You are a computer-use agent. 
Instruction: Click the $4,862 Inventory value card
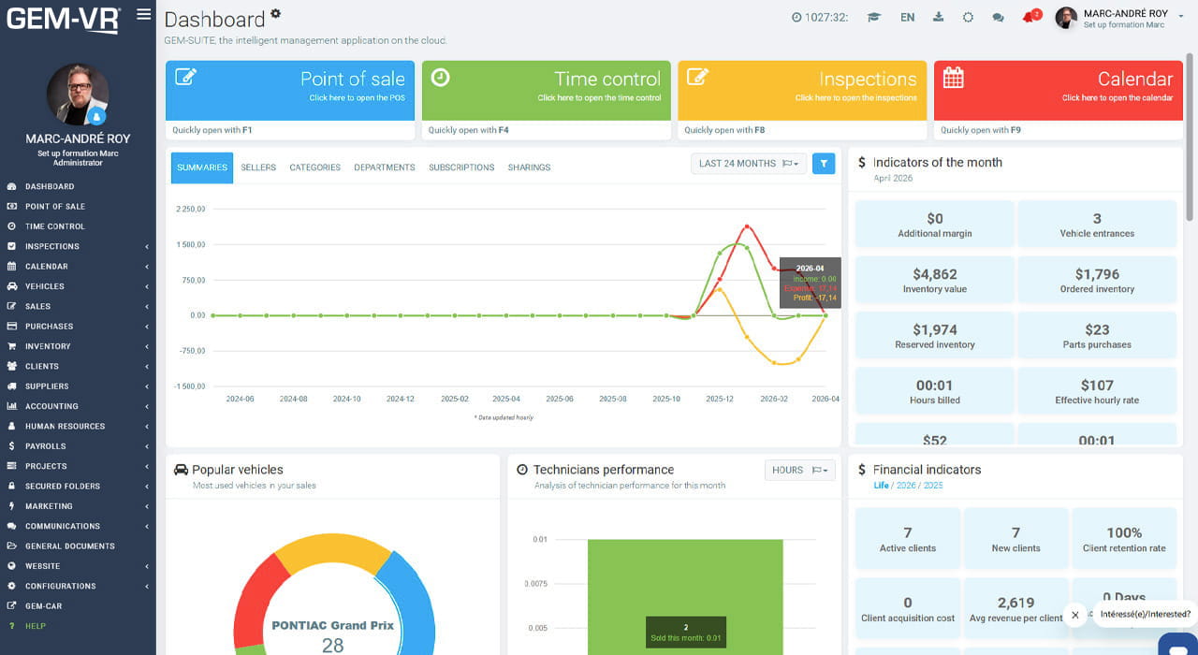click(935, 280)
